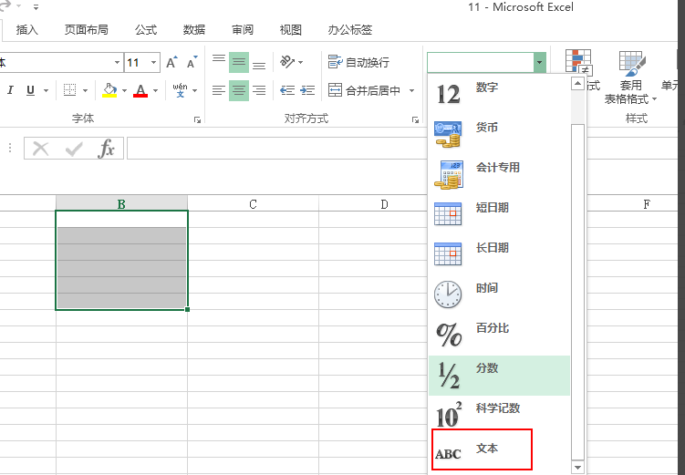Toggle underline formatting
The height and width of the screenshot is (475, 685).
point(30,90)
